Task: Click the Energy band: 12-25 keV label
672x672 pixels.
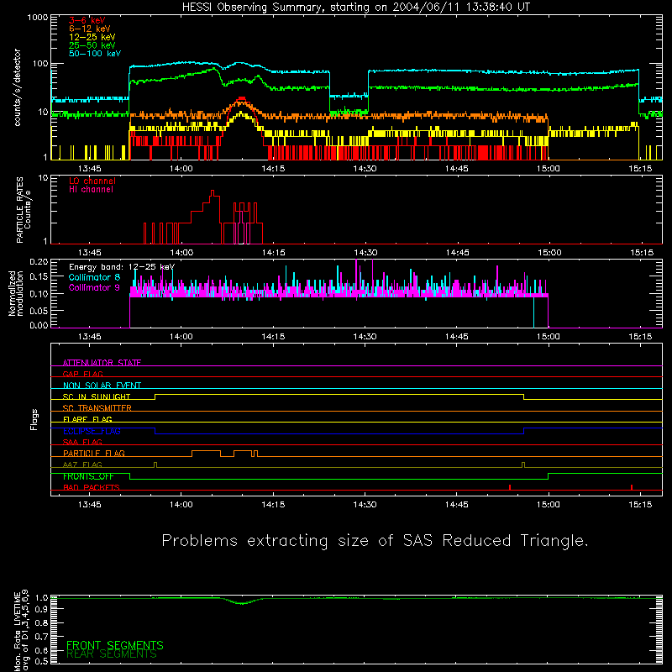Action: coord(122,267)
